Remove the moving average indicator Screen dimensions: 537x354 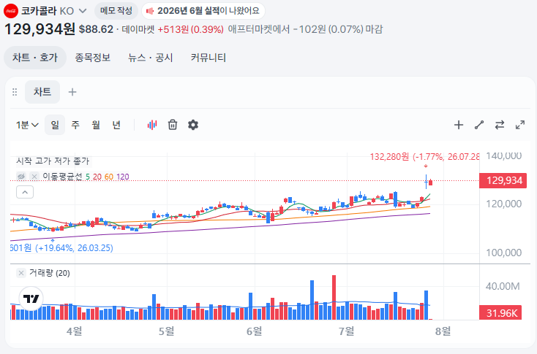[x=34, y=177]
